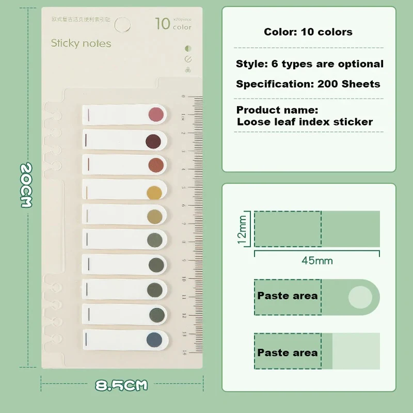413x413 pixels.
Task: Click the large "10" numeral on the card
Action: pyautogui.click(x=163, y=24)
